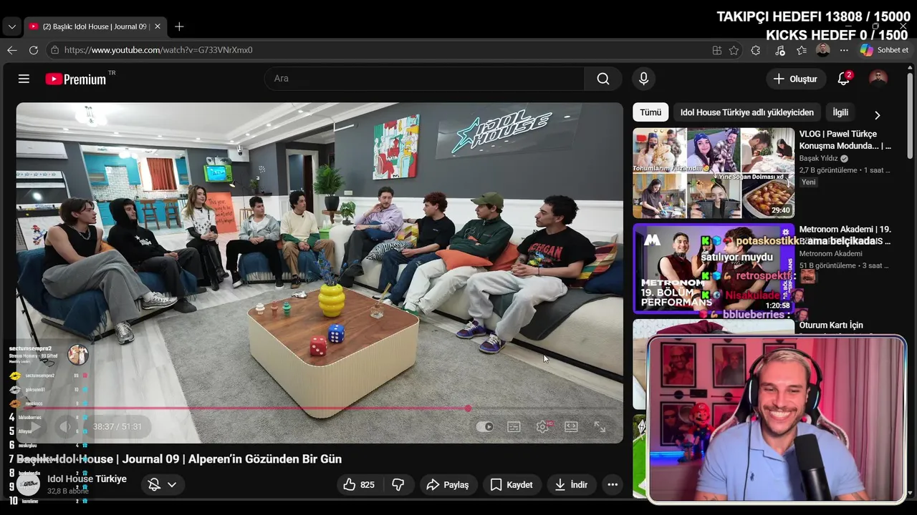Expand the subscription notification bell dropdown
917x515 pixels.
(163, 484)
